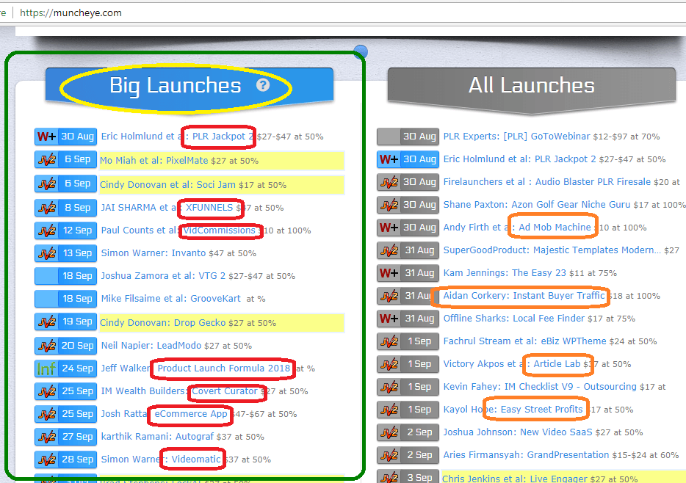Click W+ icon beside Ad Mob Machine row
This screenshot has height=483, width=686.
(x=389, y=228)
